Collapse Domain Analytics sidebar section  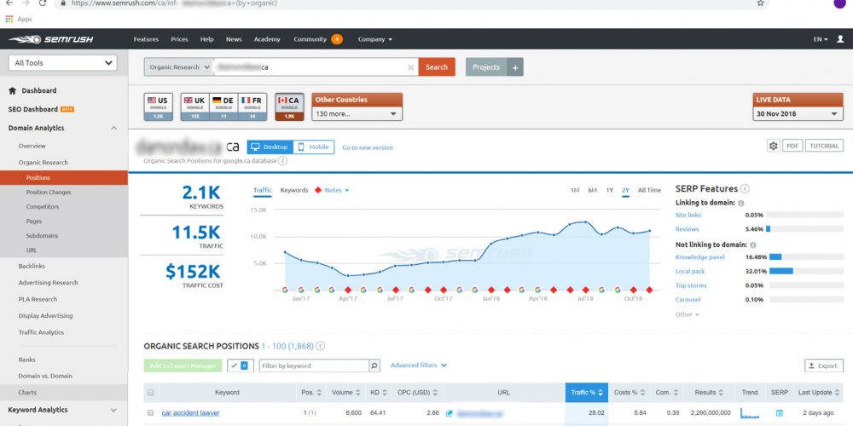113,129
